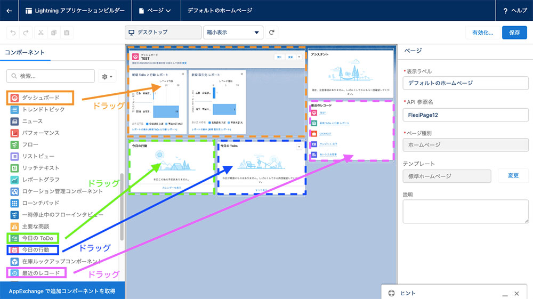Go back using the left arrow icon
This screenshot has height=299, width=533.
coord(9,11)
